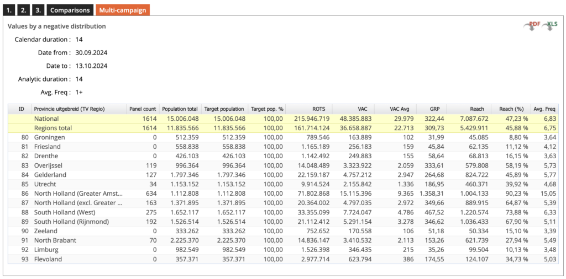566x279 pixels.
Task: Select the National summary row
Action: pos(46,119)
